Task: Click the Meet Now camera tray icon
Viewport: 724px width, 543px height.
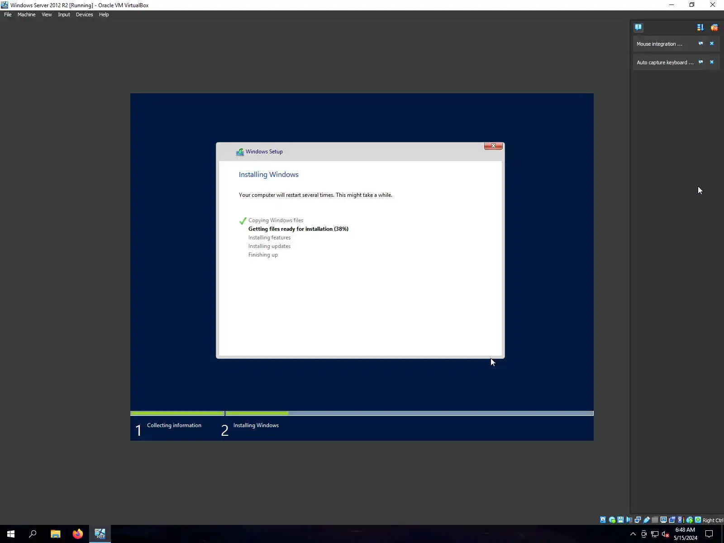Action: click(644, 534)
